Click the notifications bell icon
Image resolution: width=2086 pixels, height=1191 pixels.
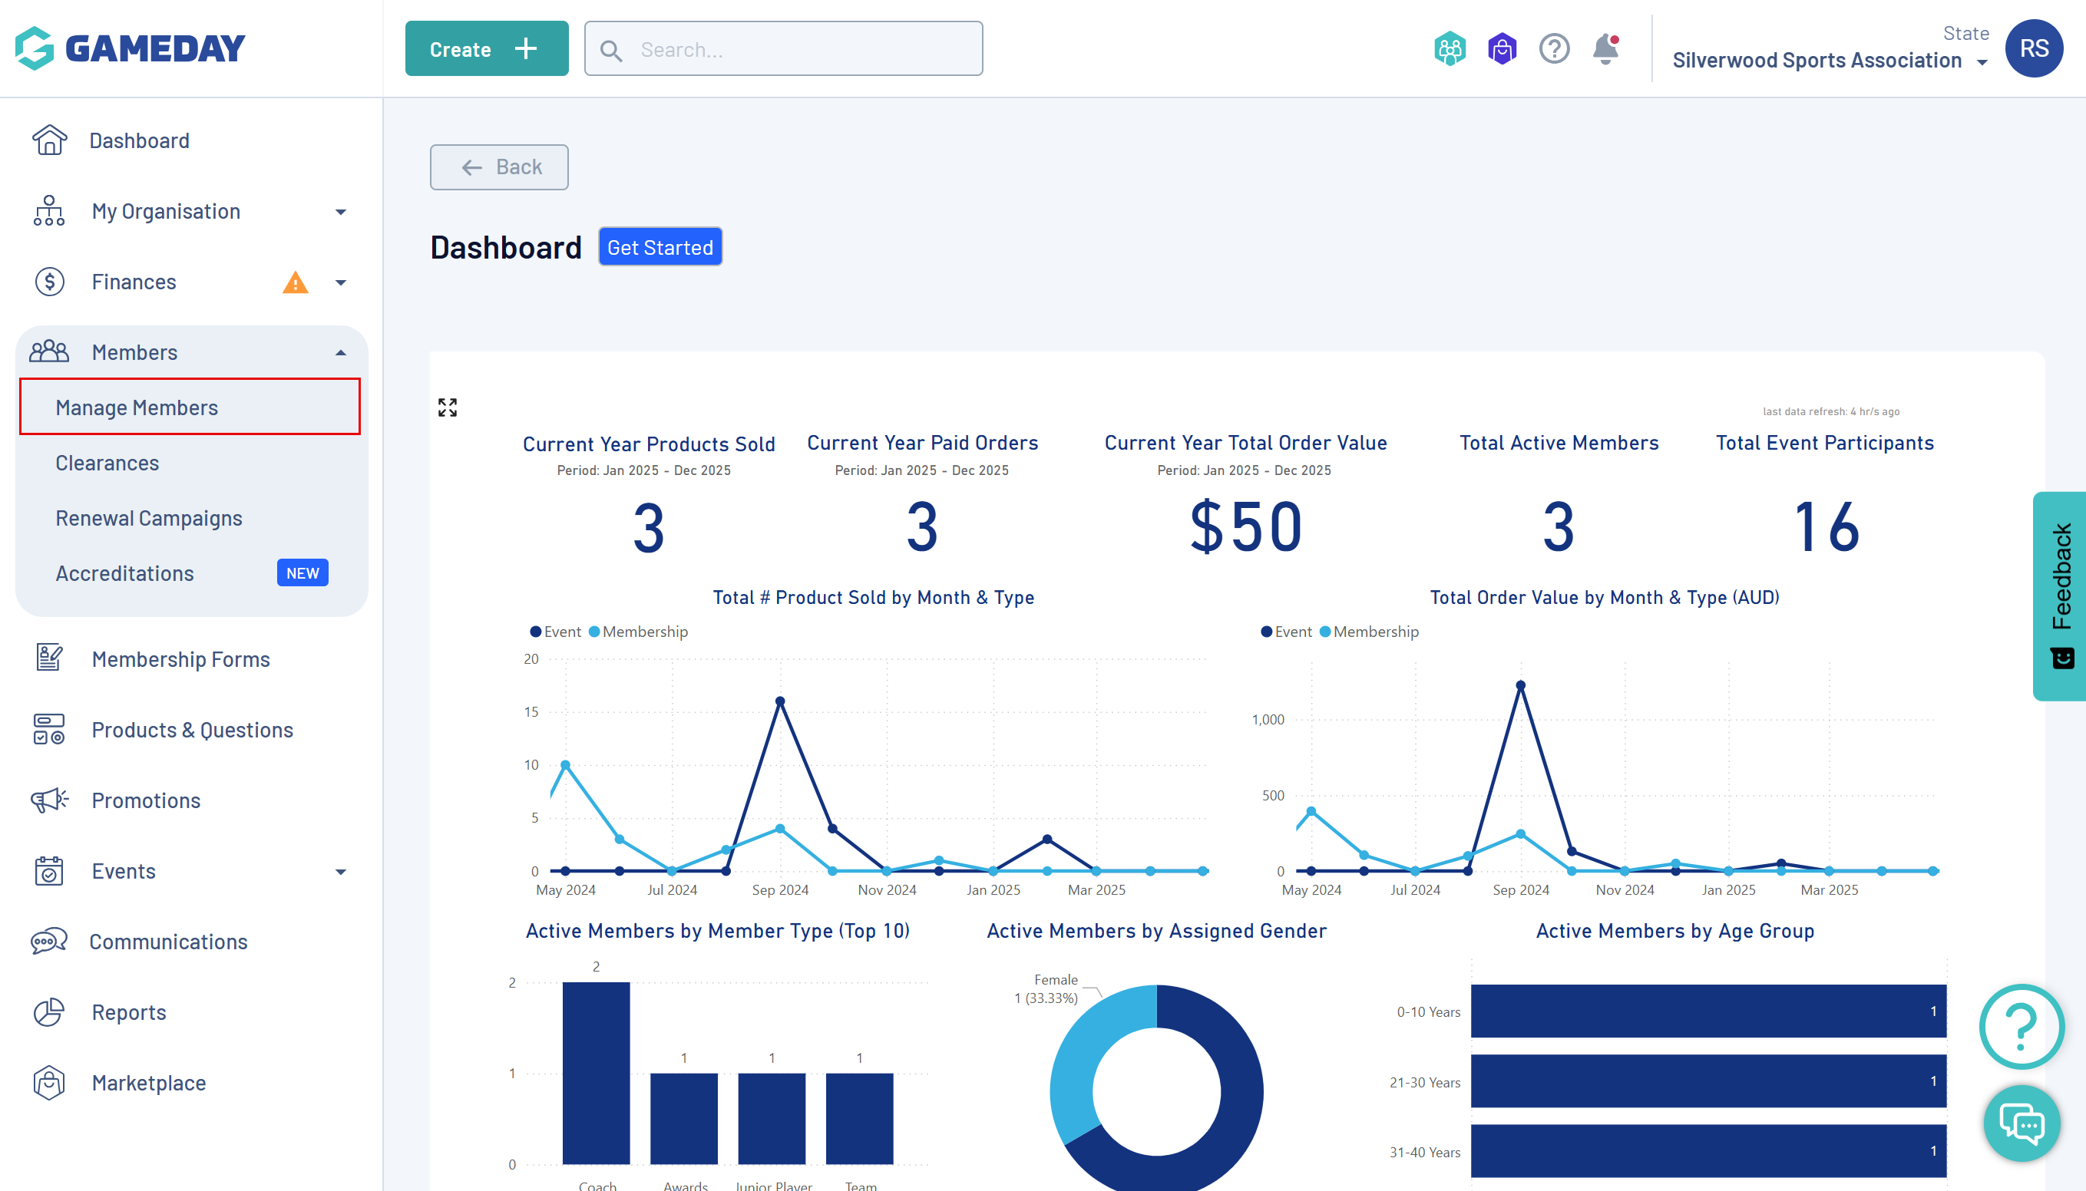(x=1605, y=49)
